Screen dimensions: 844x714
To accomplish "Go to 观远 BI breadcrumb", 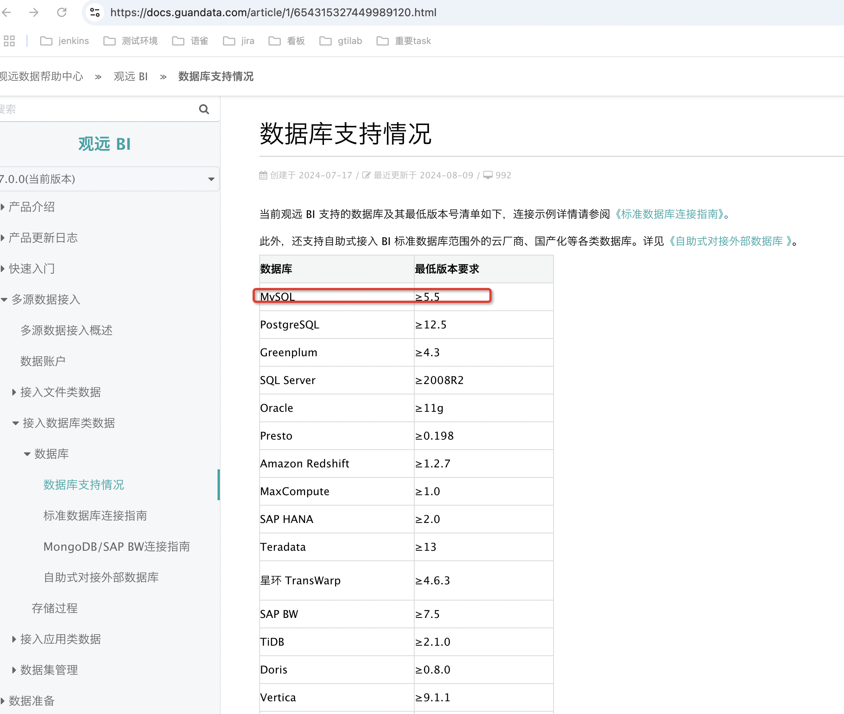I will click(x=131, y=76).
